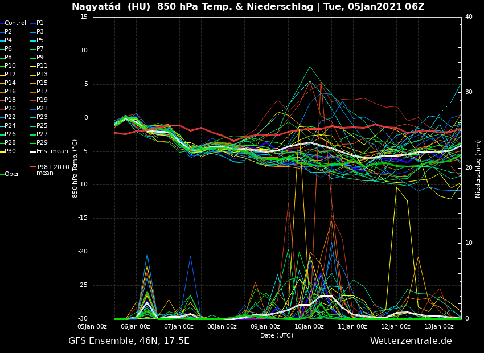Click the Date (UTC) axis label
This screenshot has width=484, height=353.
[x=277, y=335]
